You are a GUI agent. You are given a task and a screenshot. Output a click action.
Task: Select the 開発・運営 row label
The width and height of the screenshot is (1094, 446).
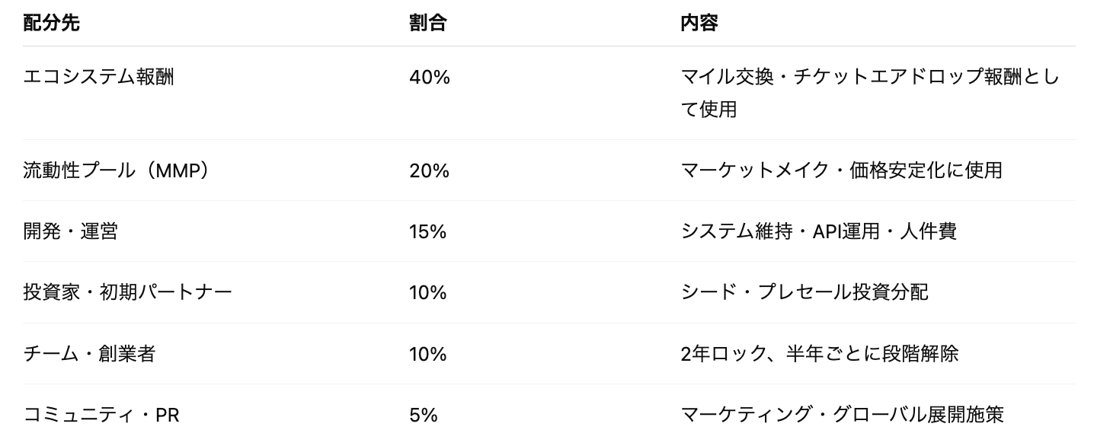pos(70,231)
